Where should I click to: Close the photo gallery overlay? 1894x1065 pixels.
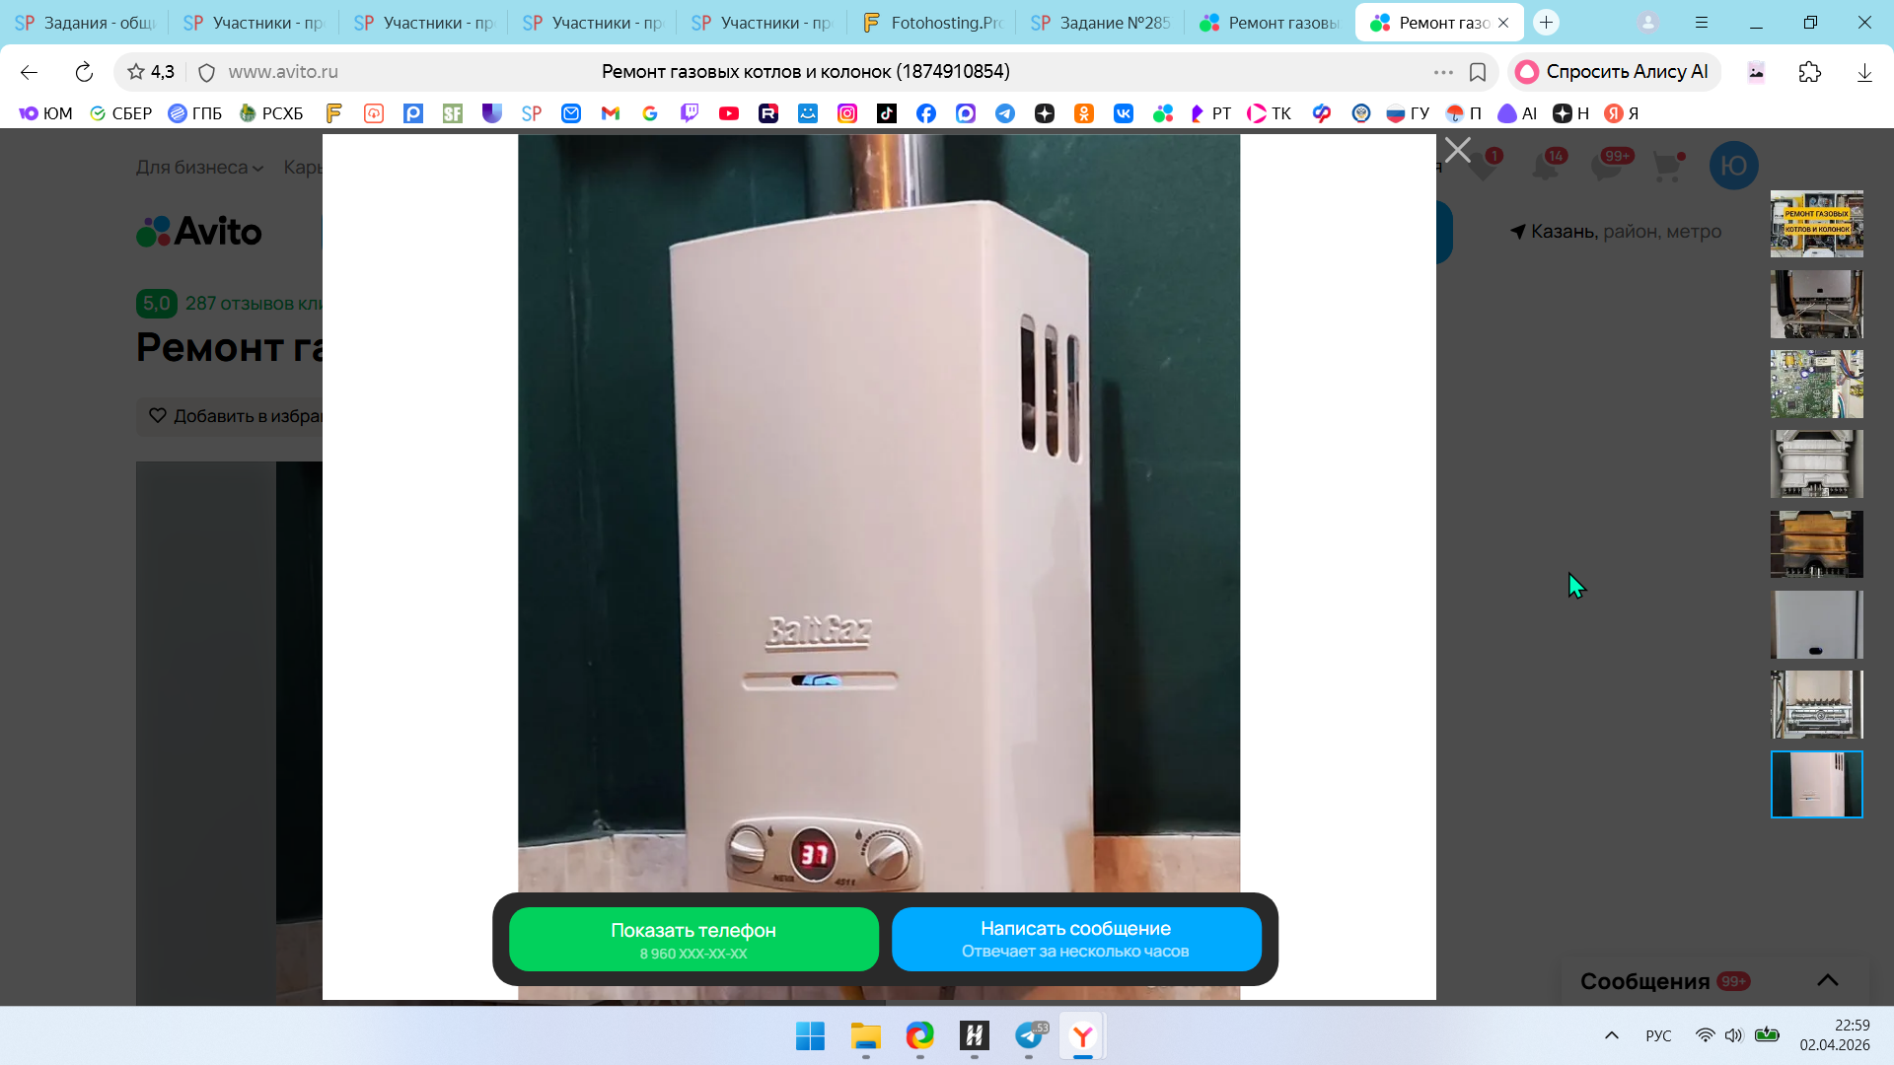point(1457,150)
